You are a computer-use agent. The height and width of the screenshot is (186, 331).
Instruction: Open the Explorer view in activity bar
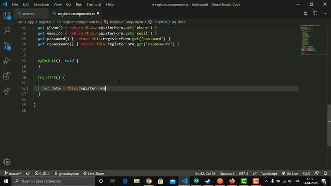(7, 16)
